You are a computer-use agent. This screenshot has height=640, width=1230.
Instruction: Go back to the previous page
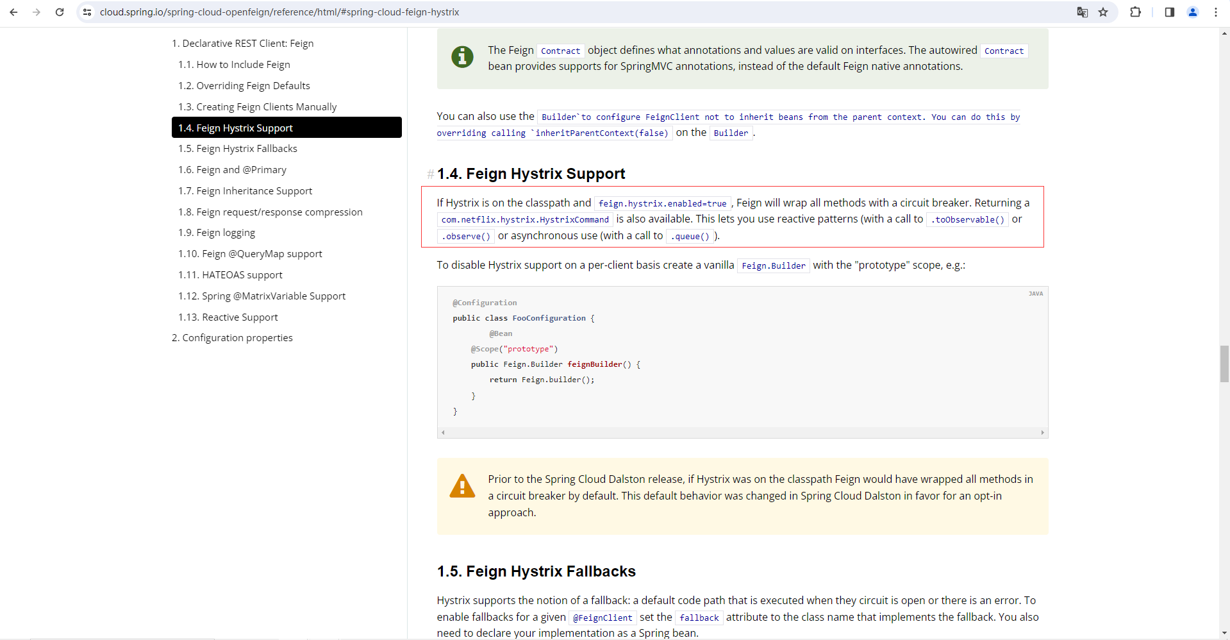pos(13,12)
